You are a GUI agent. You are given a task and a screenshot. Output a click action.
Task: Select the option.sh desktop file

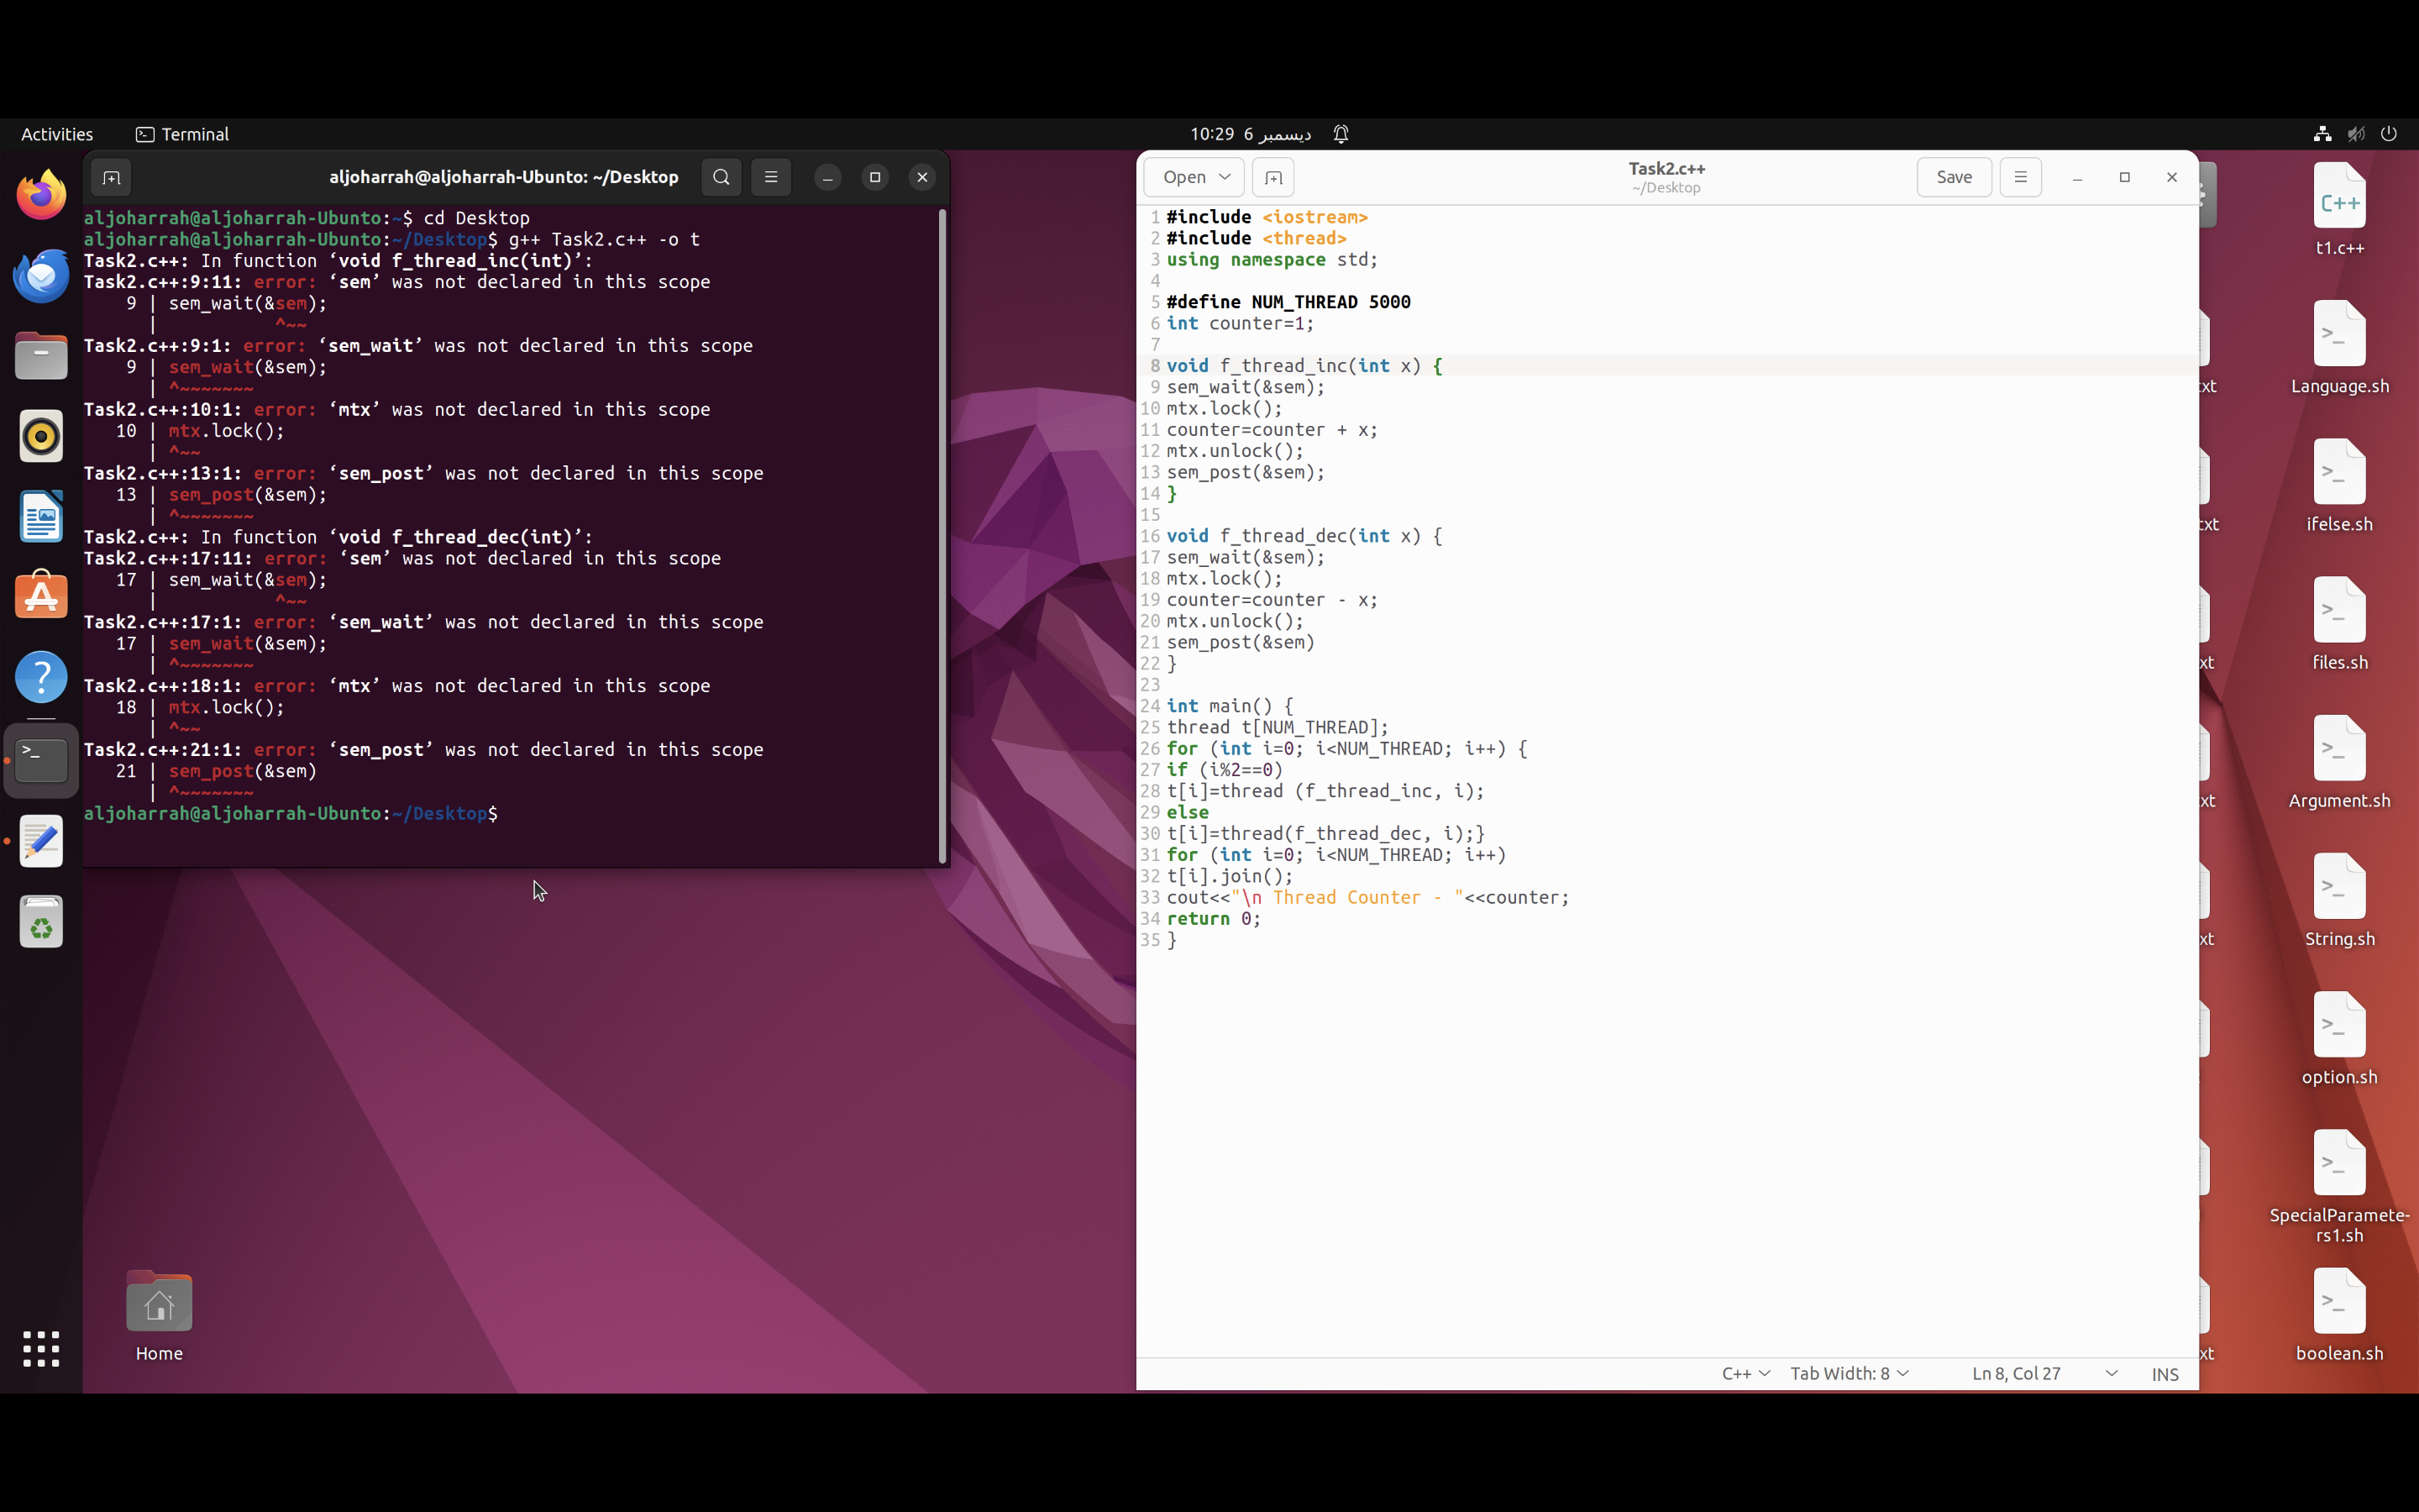(2339, 1039)
